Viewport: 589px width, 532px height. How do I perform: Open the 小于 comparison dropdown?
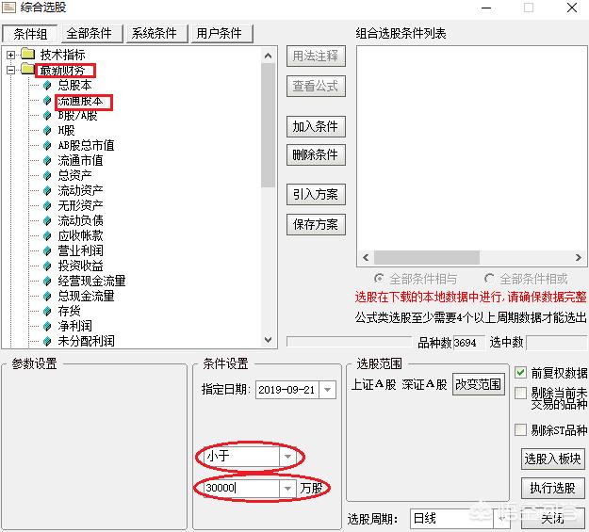(287, 457)
